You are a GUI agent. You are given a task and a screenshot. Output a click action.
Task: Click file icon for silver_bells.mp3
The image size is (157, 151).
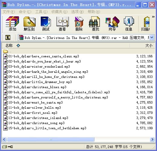[5, 108]
